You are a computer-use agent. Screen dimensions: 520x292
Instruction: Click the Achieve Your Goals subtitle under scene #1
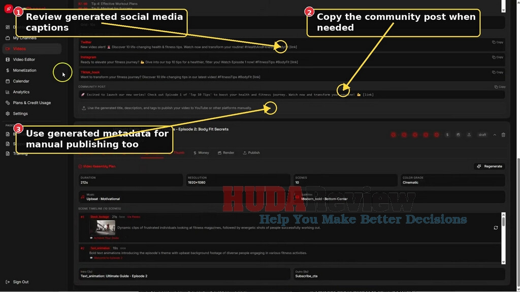point(106,238)
